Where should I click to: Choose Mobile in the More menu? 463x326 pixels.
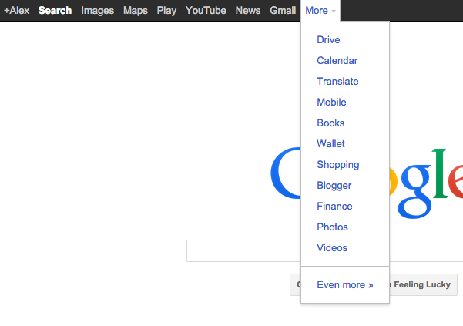(x=331, y=103)
